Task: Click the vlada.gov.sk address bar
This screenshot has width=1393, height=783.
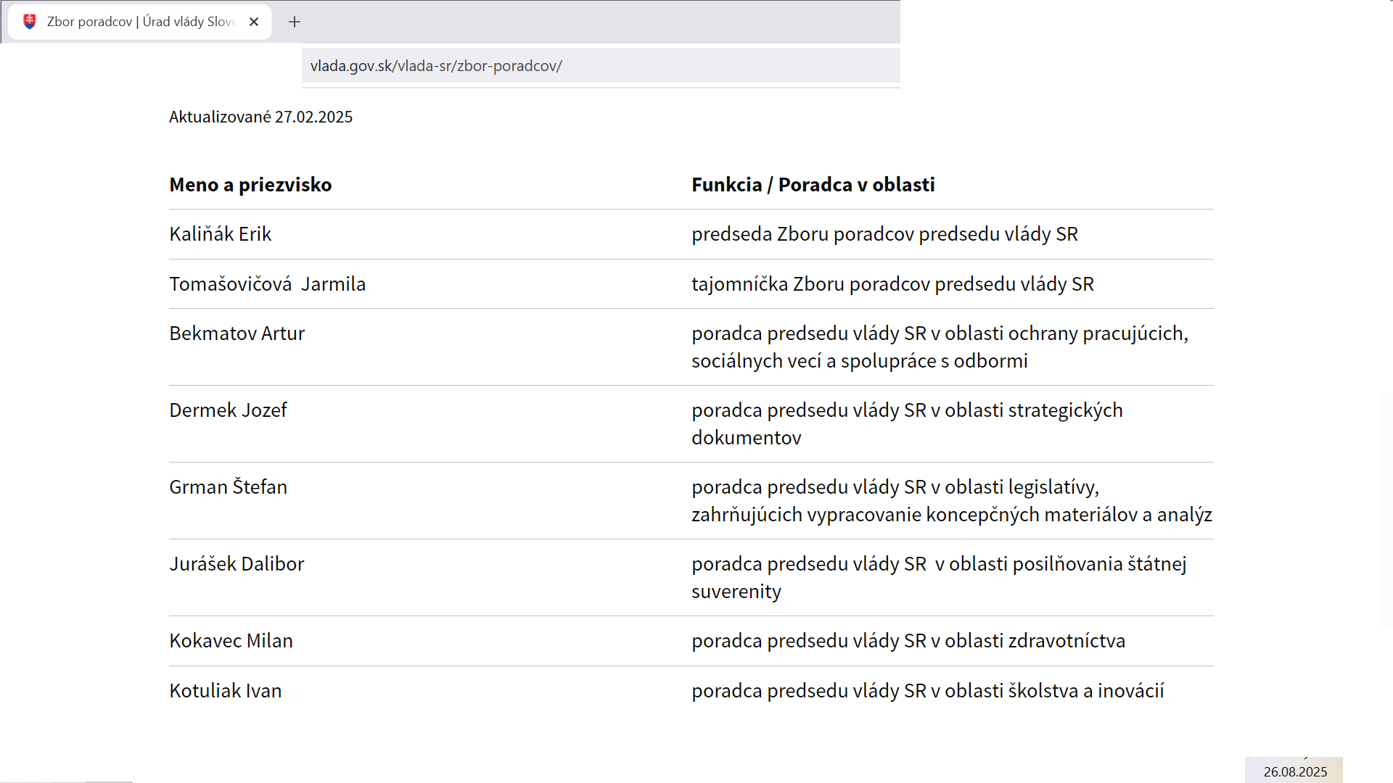Action: [x=601, y=66]
